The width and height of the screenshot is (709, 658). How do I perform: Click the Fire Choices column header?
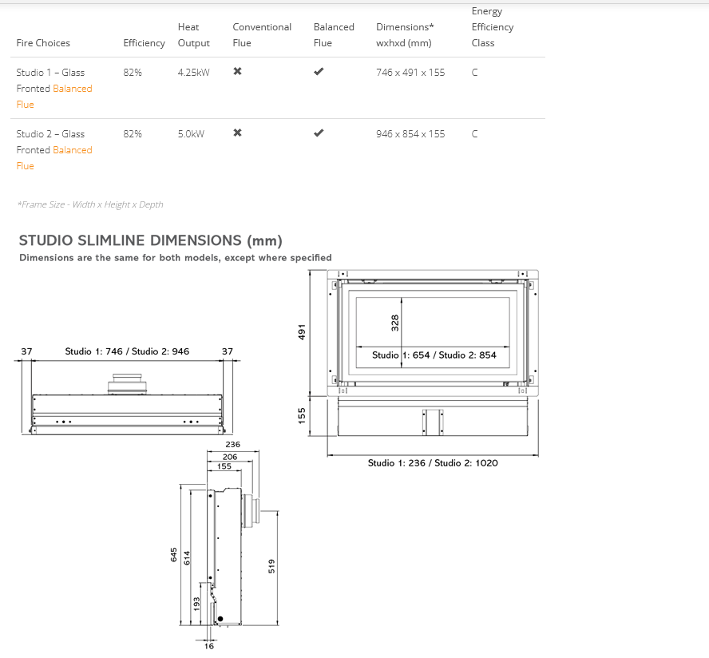tap(43, 43)
